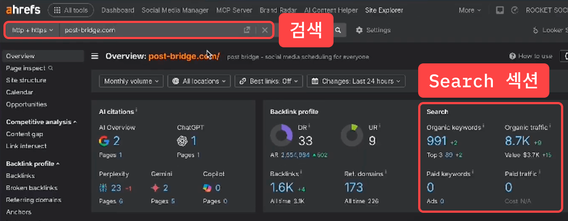This screenshot has height=221, width=568.
Task: Click the magnifier search button
Action: tap(338, 30)
